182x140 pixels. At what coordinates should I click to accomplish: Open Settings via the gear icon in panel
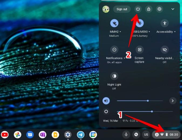click(x=159, y=9)
